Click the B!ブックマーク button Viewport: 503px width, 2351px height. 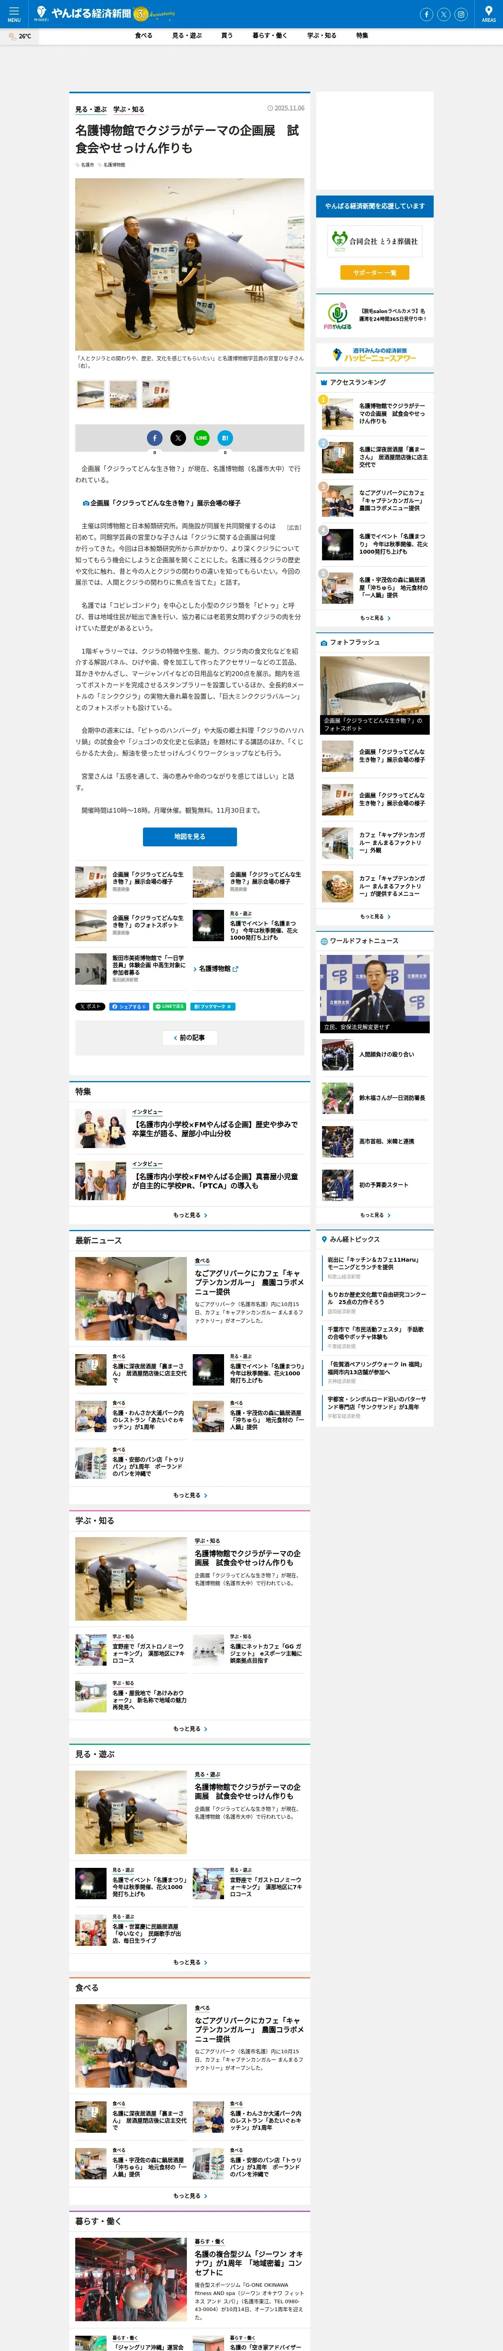point(214,1007)
